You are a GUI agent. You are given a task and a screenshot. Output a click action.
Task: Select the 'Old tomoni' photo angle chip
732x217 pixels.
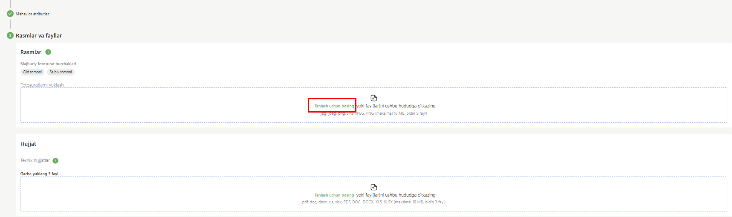point(32,72)
